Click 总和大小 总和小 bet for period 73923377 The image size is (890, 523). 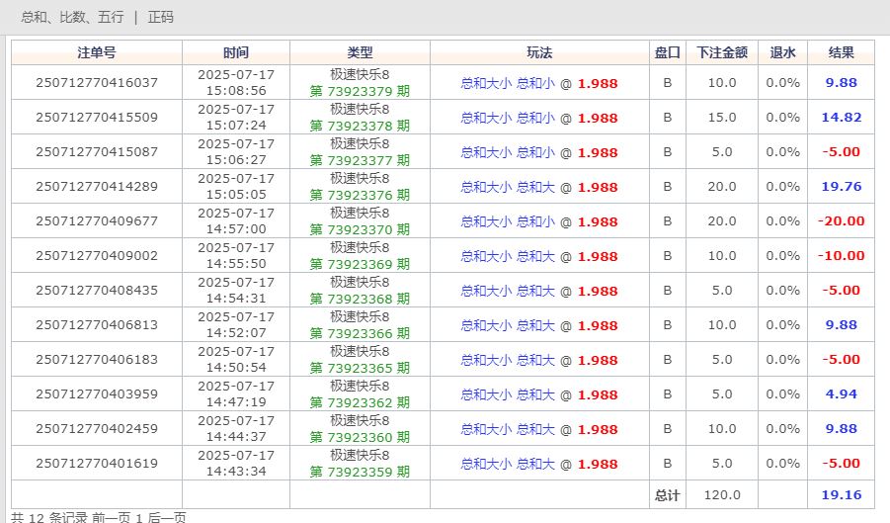[x=508, y=152]
